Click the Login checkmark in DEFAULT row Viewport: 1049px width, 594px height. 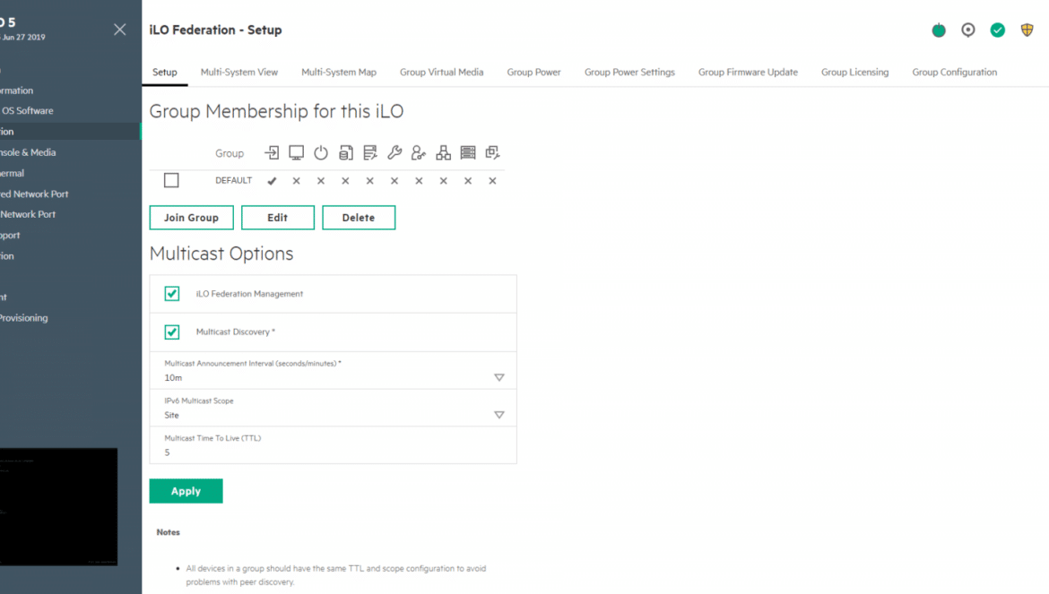pyautogui.click(x=272, y=181)
